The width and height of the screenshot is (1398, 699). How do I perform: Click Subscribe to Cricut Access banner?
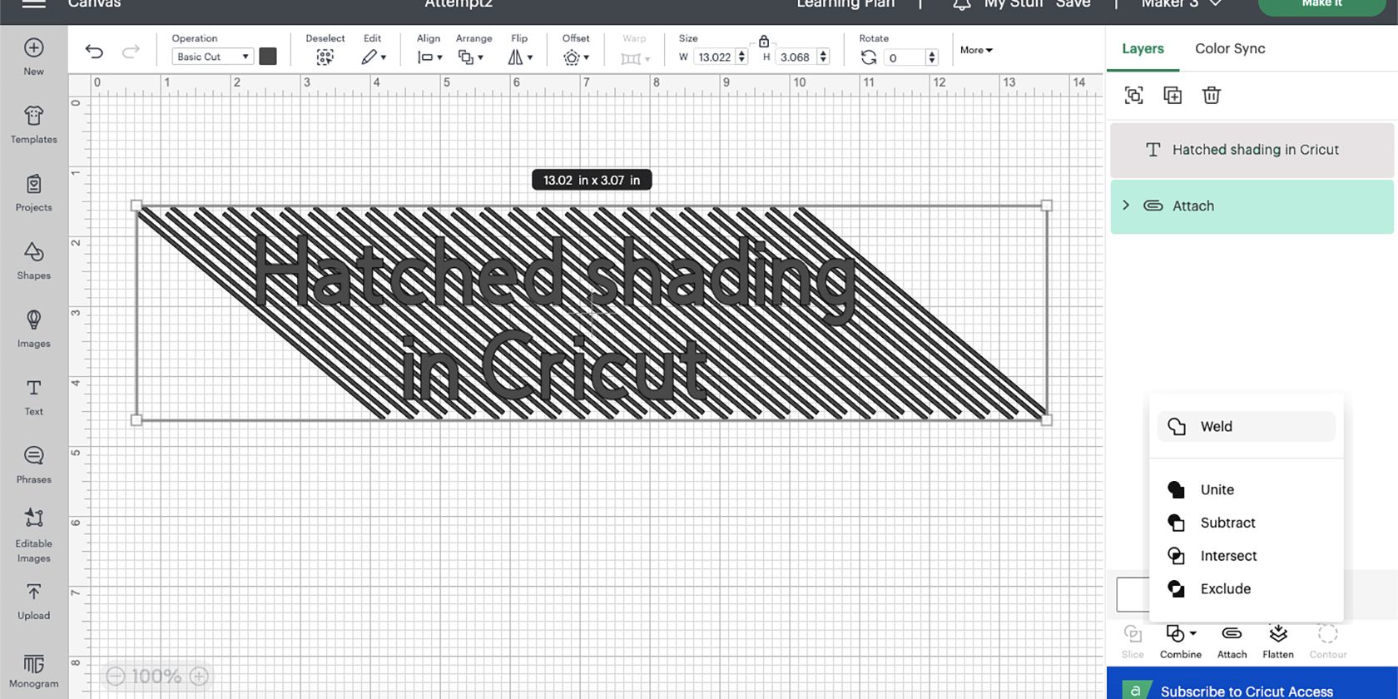click(1252, 684)
